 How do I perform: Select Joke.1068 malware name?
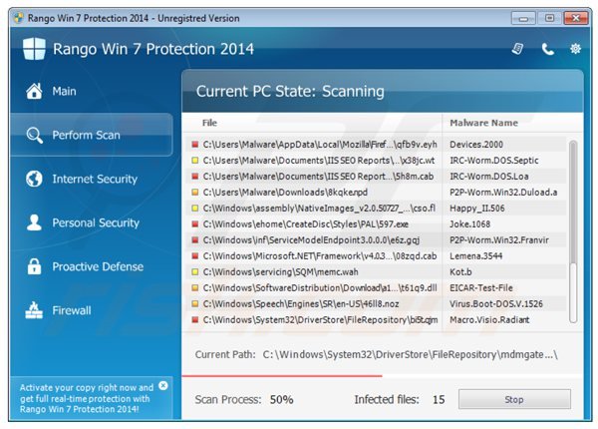click(469, 224)
